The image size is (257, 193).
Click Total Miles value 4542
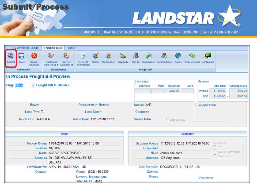pyautogui.click(x=99, y=181)
